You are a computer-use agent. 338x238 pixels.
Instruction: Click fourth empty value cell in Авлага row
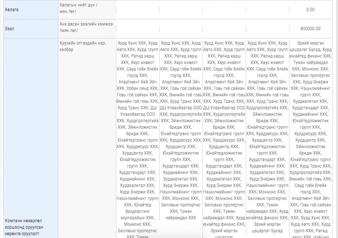click(267, 9)
